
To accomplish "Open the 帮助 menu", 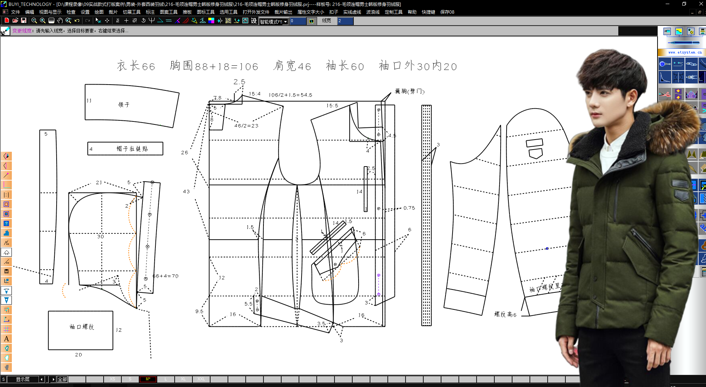I will tap(412, 12).
